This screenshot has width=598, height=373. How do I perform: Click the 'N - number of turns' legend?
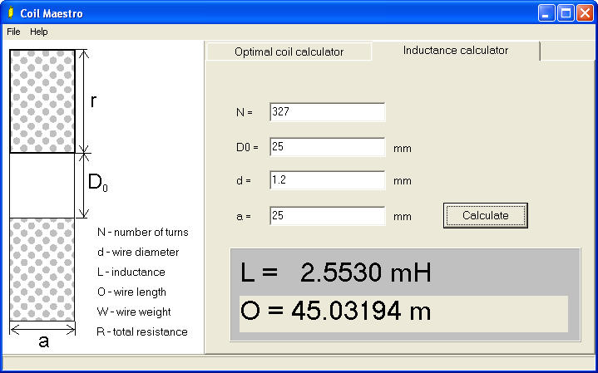(143, 233)
